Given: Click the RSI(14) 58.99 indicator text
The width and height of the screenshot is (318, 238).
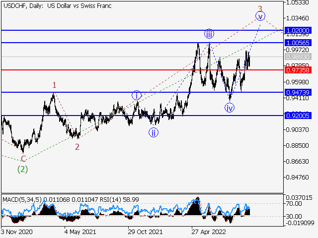Looking at the screenshot, I should [x=119, y=200].
